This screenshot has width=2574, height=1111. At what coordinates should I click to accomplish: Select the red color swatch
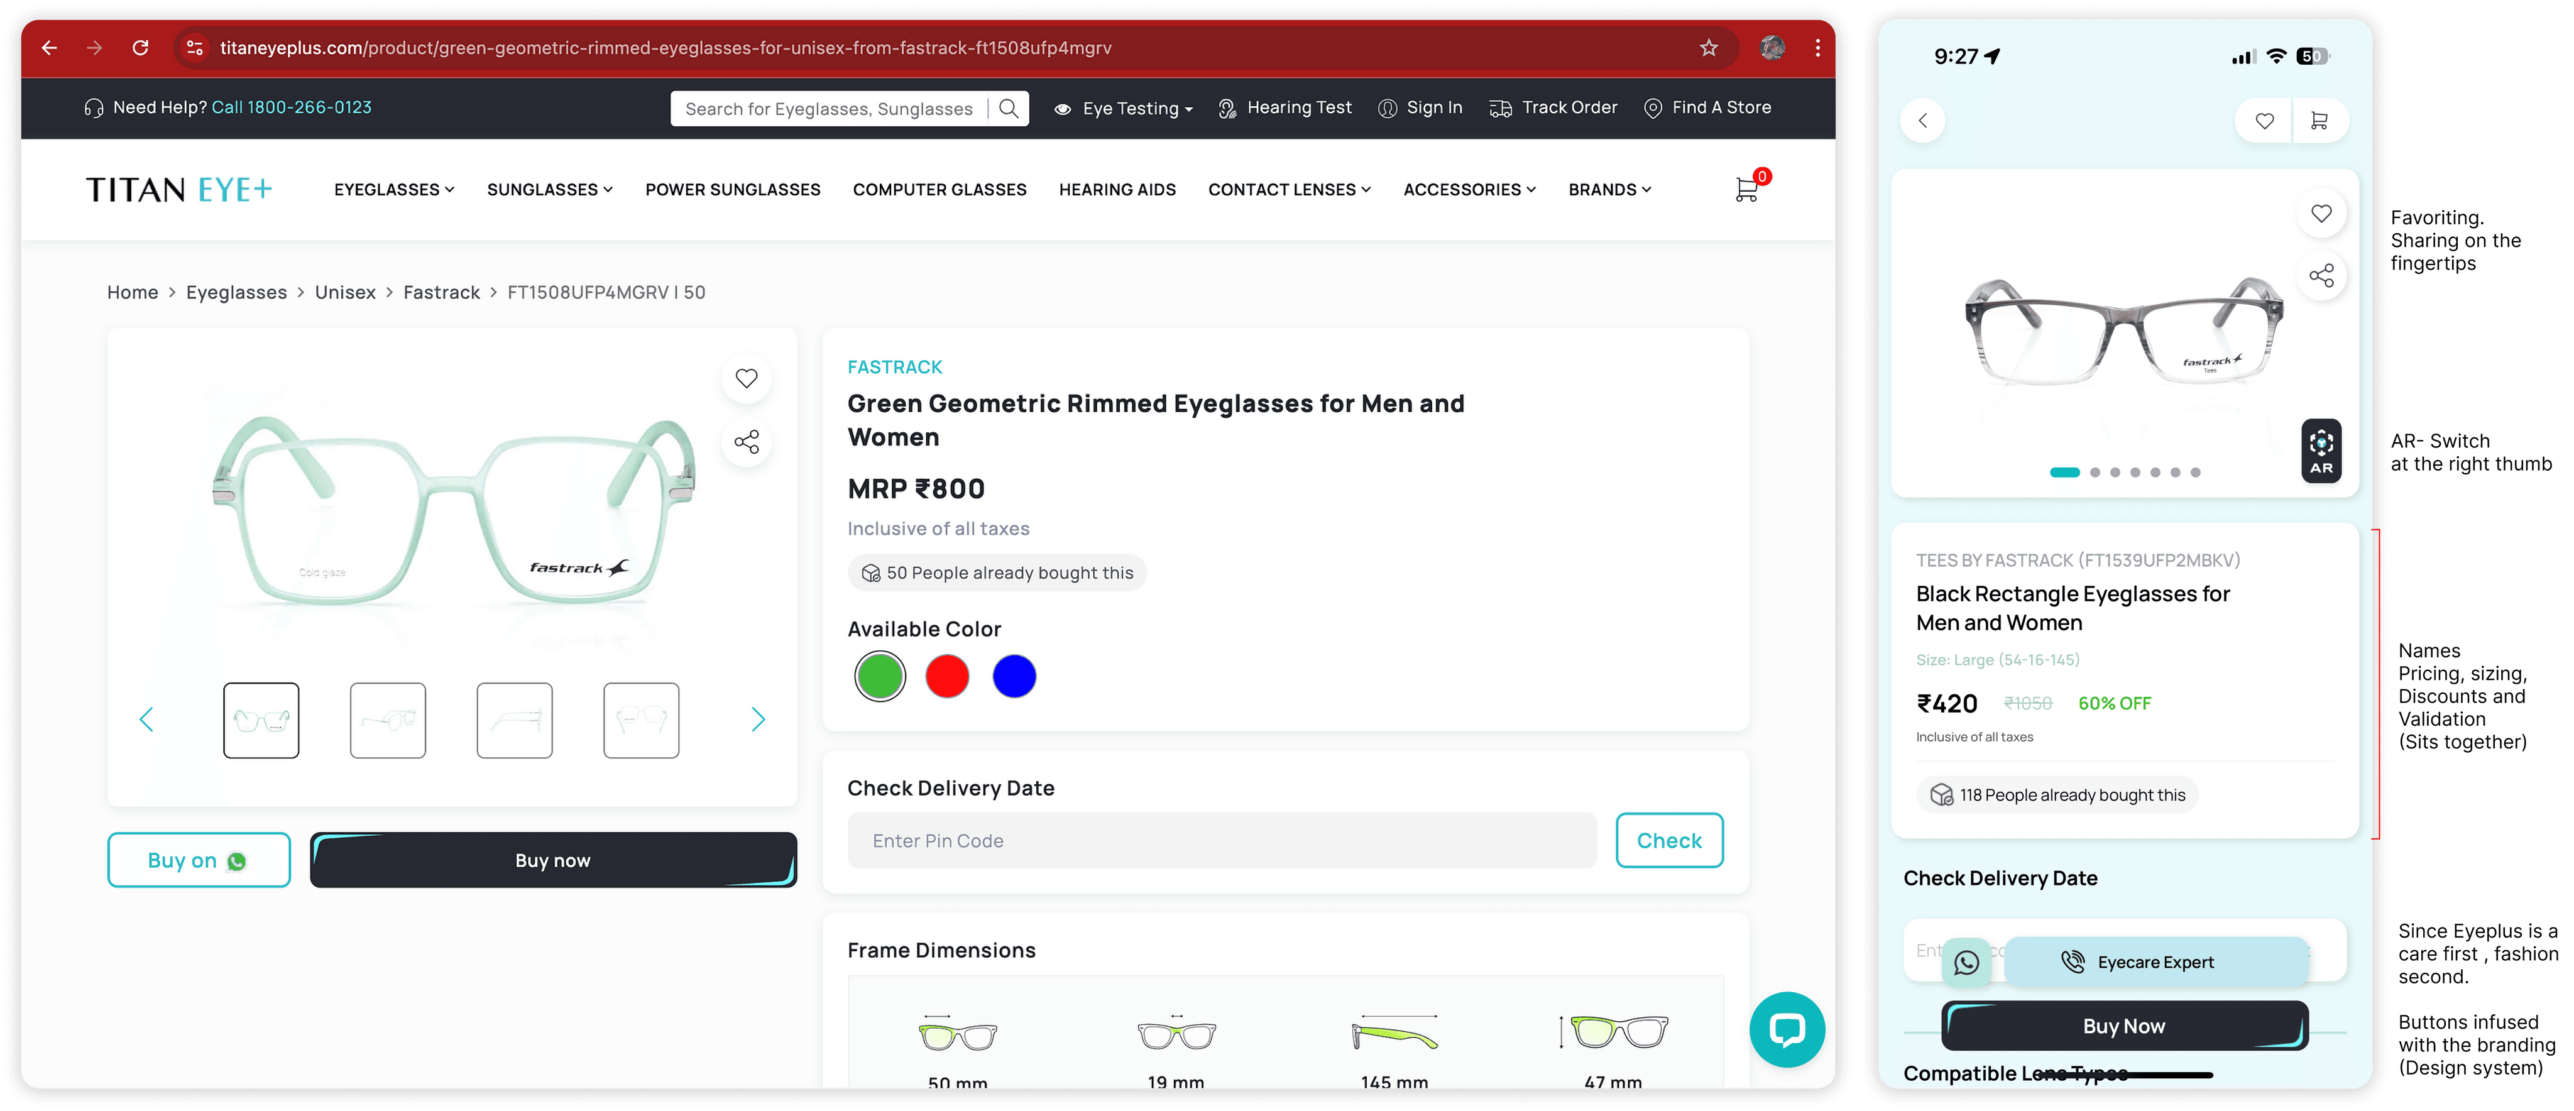tap(947, 676)
